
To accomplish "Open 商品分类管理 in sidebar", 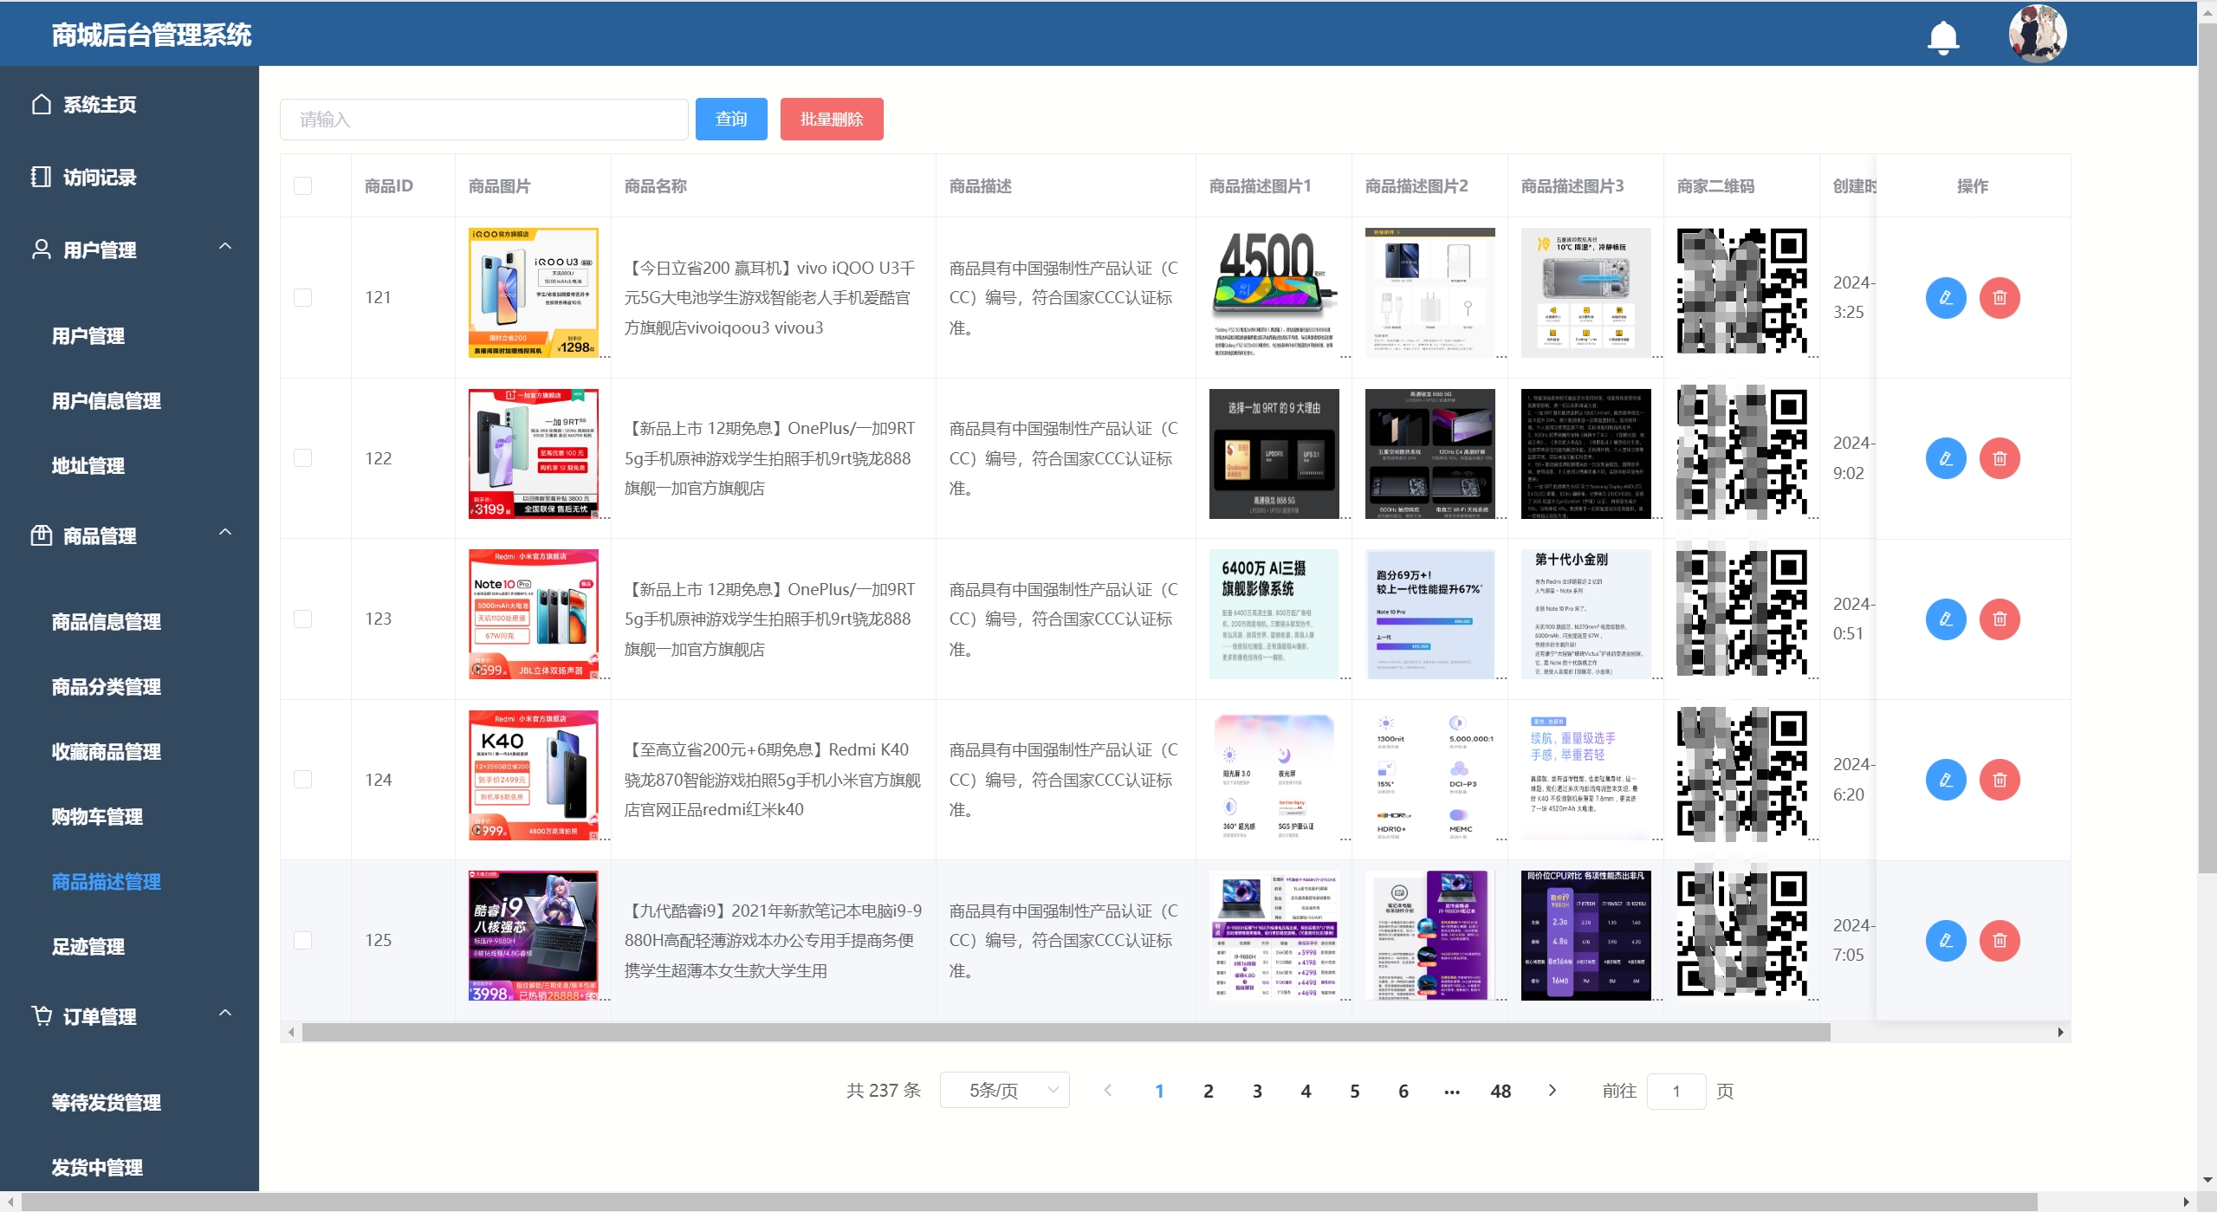I will click(x=106, y=687).
